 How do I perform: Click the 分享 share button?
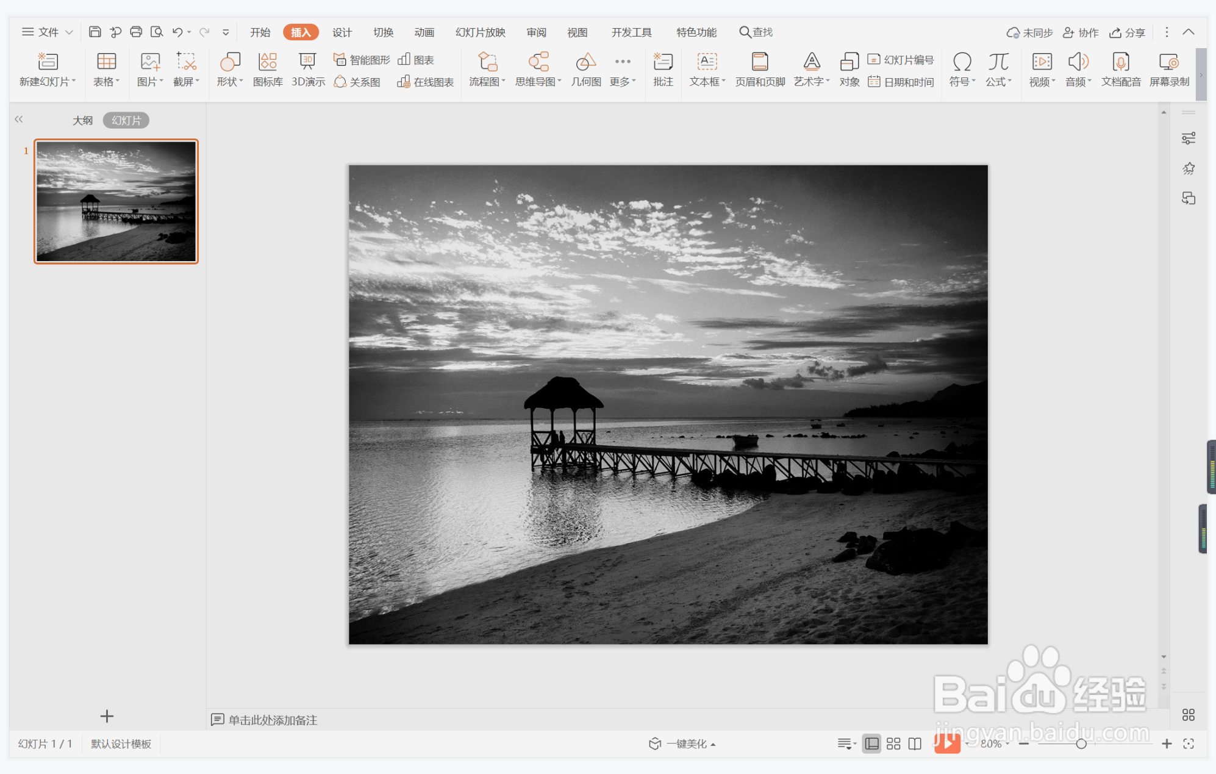[1127, 32]
